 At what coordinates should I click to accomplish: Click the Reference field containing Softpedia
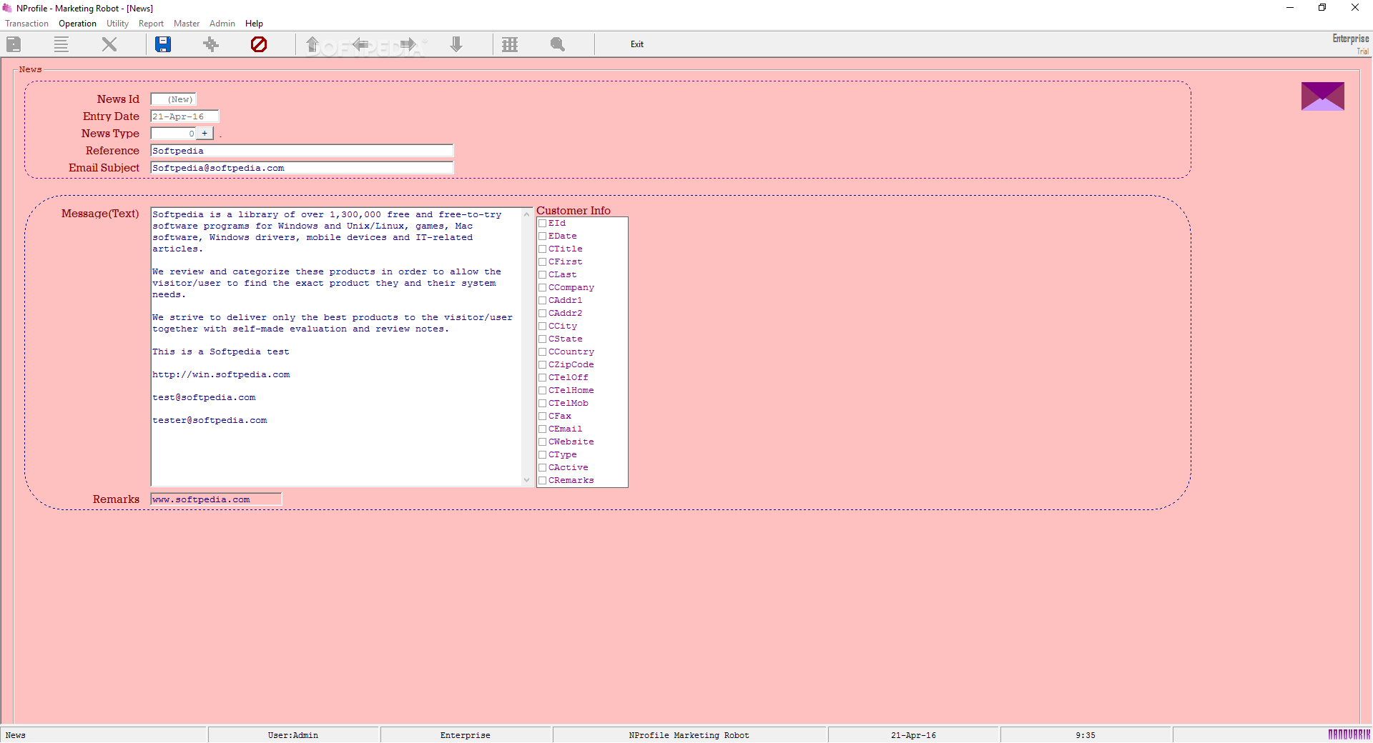(x=302, y=151)
